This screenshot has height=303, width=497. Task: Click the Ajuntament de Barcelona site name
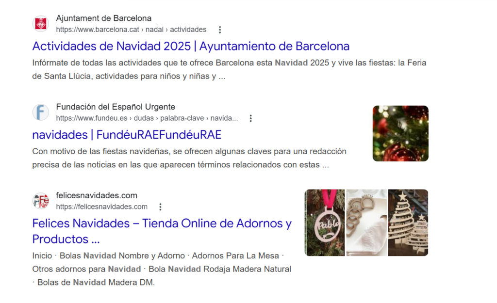click(x=104, y=18)
